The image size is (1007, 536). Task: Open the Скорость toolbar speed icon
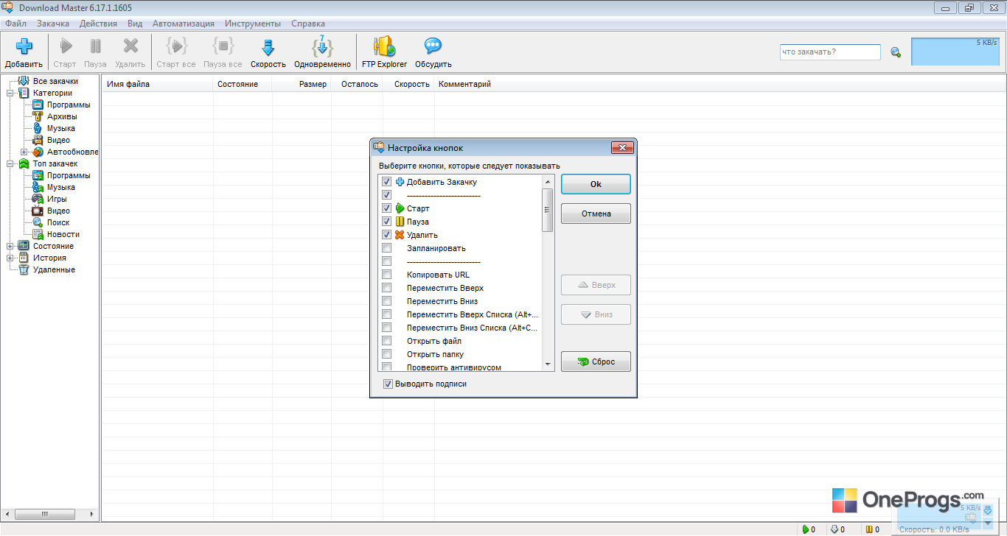click(268, 47)
